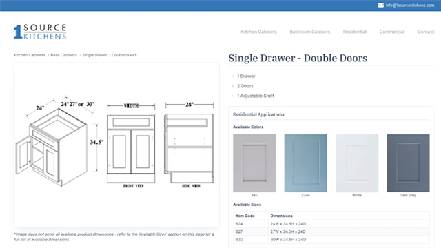Select the Ash color swatch
This screenshot has width=441, height=248.
(x=254, y=163)
